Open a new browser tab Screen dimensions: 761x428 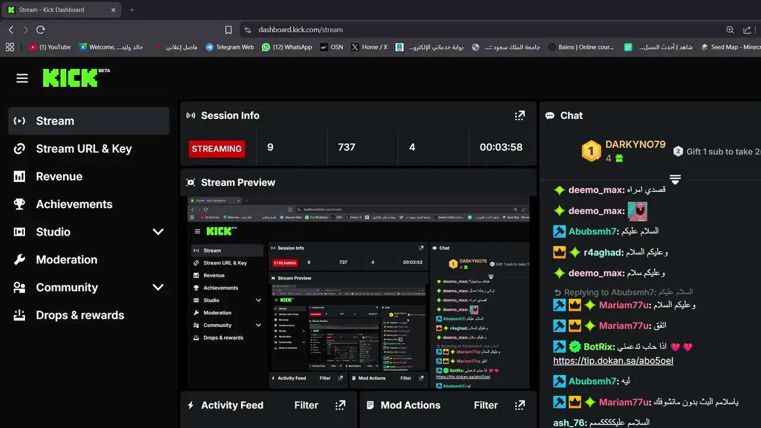pos(132,10)
